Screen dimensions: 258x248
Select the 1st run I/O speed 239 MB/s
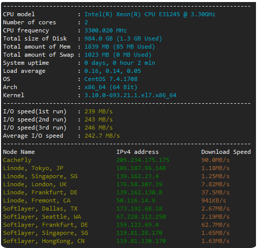click(x=99, y=111)
